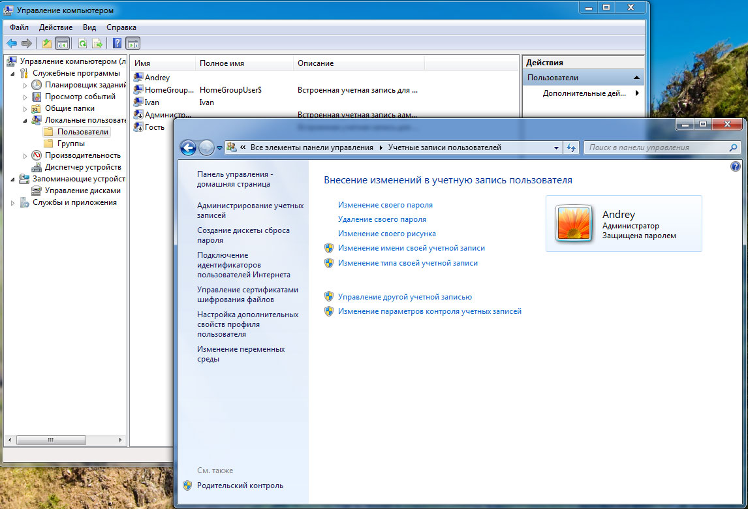Expand the Службы и приложения tree node
Image resolution: width=748 pixels, height=509 pixels.
point(14,203)
